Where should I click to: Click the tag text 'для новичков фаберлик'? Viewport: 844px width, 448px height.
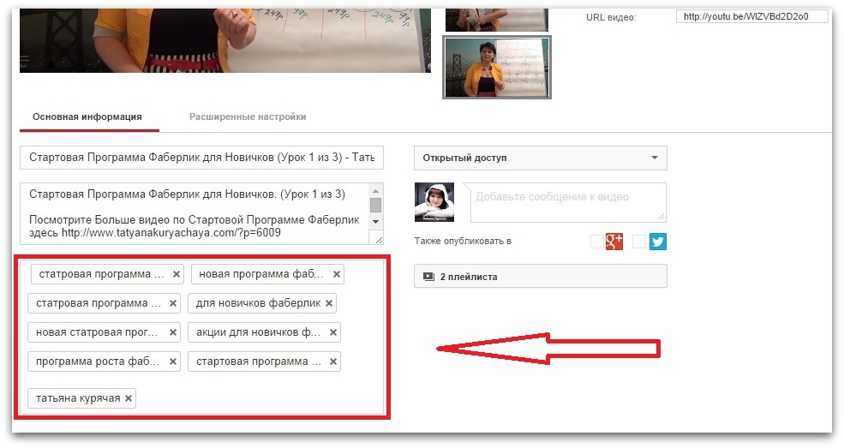(x=259, y=303)
